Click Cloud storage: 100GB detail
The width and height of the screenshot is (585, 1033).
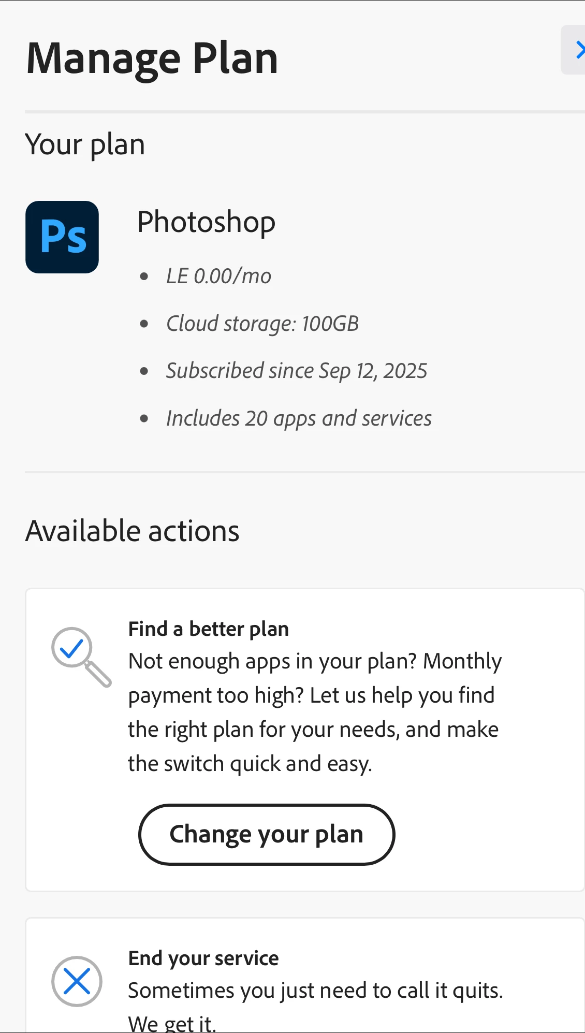coord(262,324)
